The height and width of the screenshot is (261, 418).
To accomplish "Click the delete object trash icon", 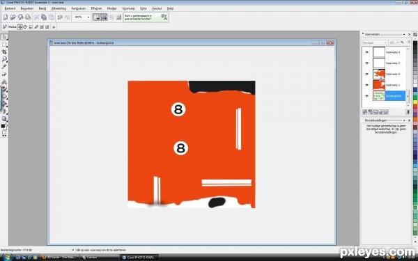I will tap(408, 112).
